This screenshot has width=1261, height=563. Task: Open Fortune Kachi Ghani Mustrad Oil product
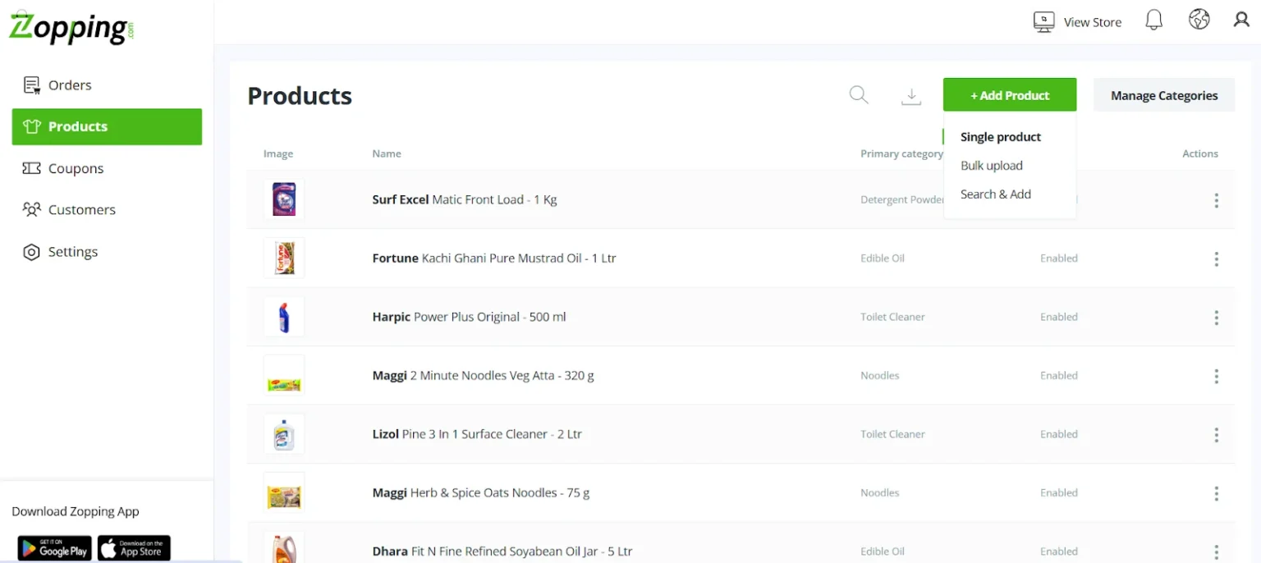[x=494, y=258]
